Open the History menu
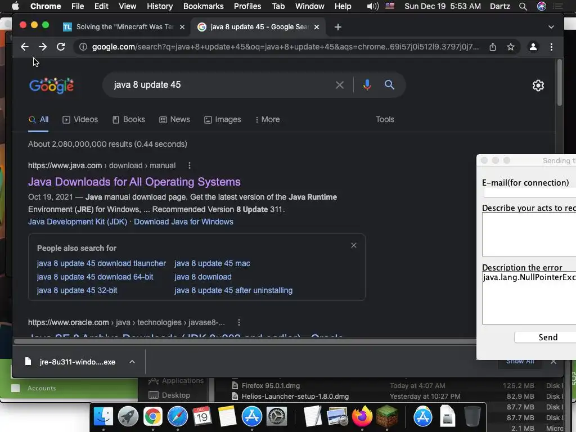Image resolution: width=576 pixels, height=432 pixels. point(160,6)
